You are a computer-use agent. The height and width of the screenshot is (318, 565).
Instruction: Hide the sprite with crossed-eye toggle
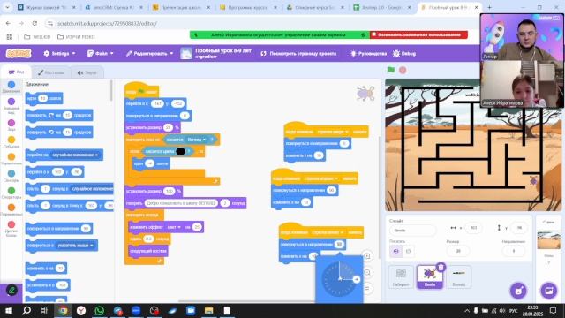(x=408, y=251)
